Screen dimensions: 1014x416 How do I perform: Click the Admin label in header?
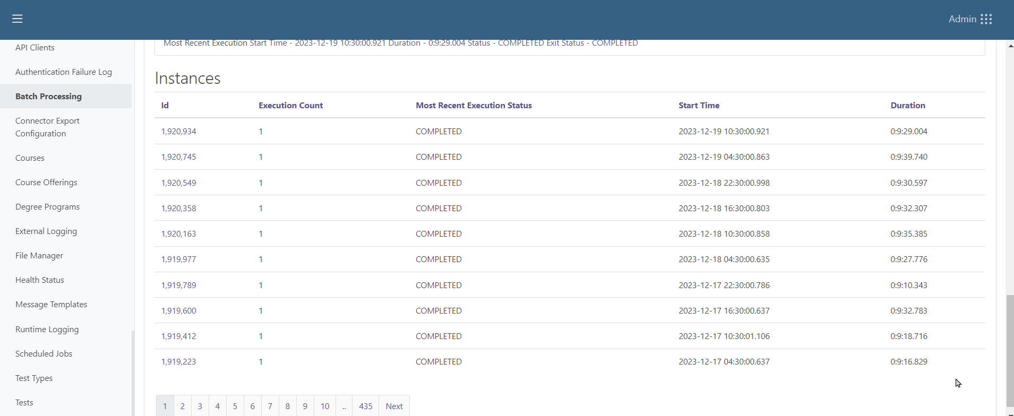(963, 19)
